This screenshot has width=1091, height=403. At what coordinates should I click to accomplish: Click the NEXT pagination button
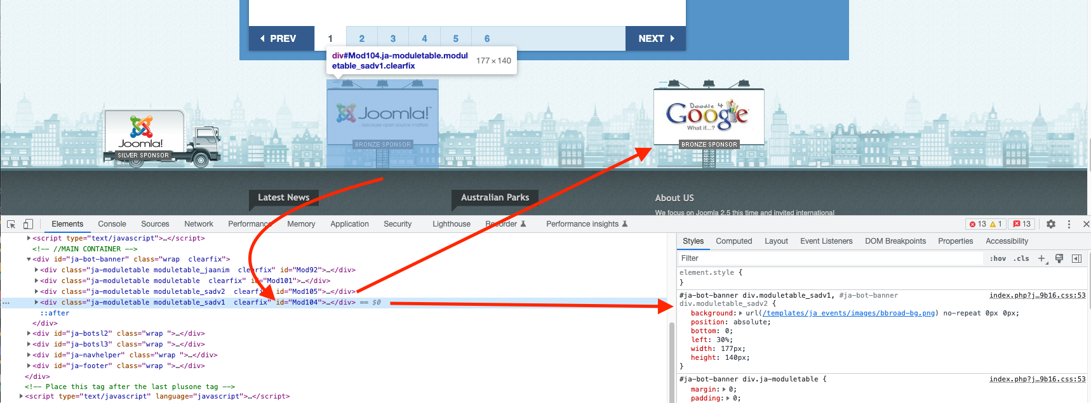point(655,39)
